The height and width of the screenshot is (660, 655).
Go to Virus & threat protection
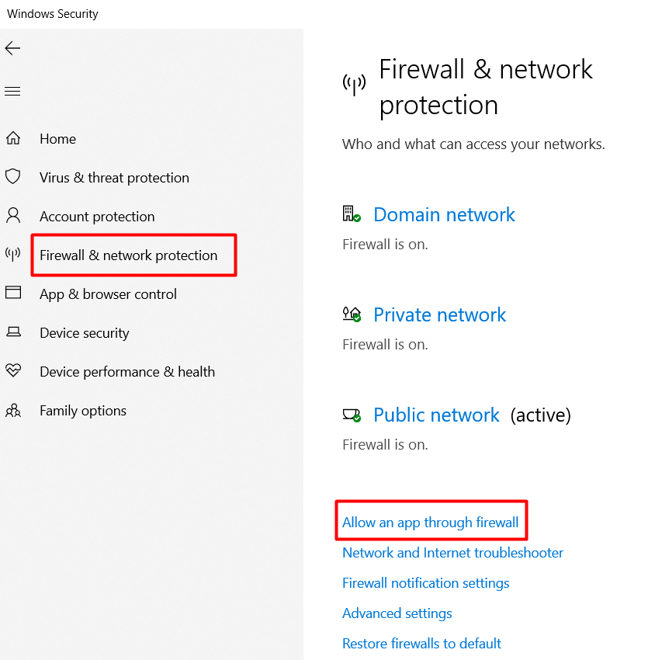(x=114, y=178)
